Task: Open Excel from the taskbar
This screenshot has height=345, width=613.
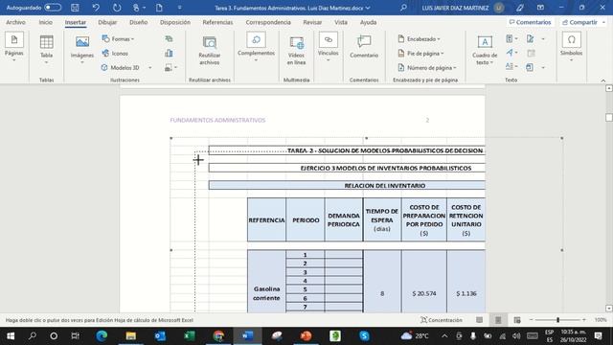Action: pyautogui.click(x=190, y=336)
